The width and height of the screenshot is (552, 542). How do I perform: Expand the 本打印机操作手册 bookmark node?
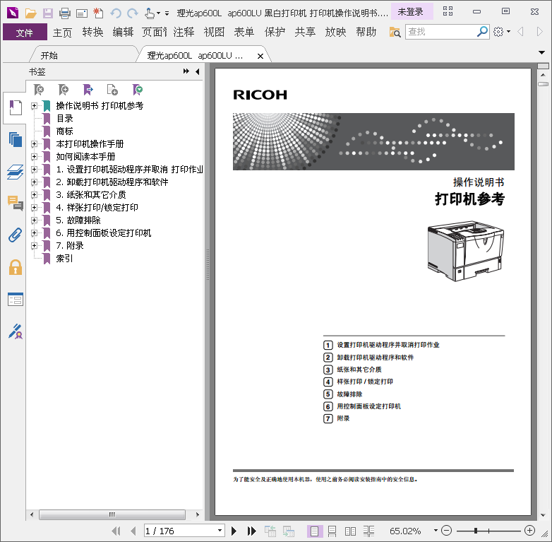34,143
